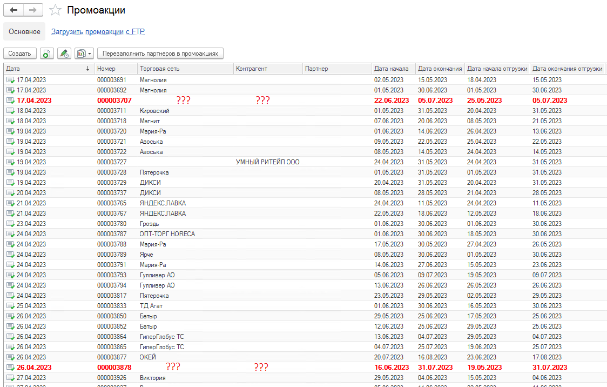Click the back navigation arrow

tap(14, 10)
